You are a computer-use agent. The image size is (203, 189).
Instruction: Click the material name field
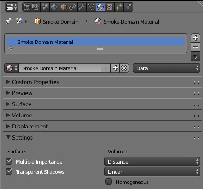(60, 68)
